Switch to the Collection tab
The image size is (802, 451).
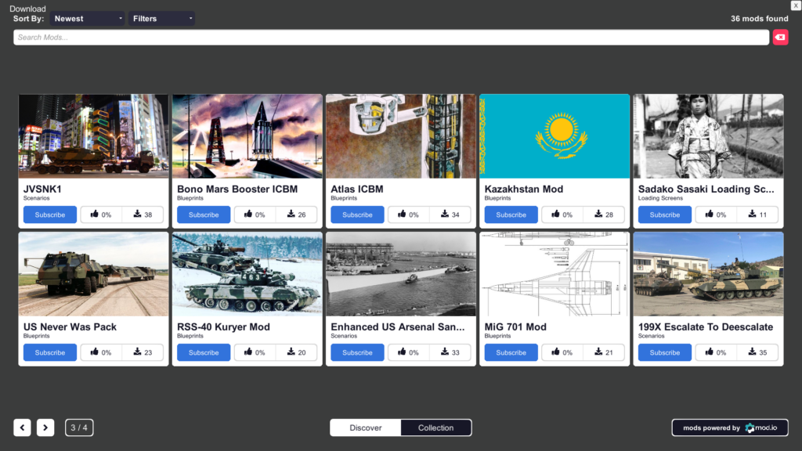click(435, 428)
